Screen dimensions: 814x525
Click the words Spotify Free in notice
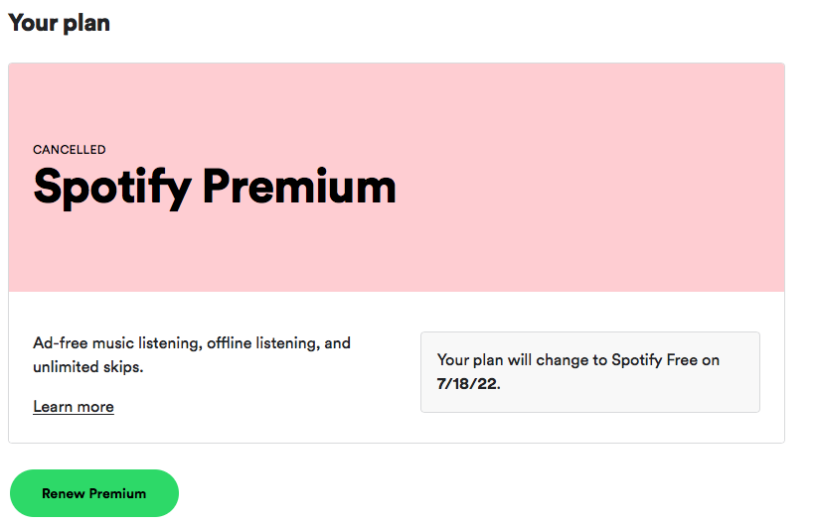654,360
